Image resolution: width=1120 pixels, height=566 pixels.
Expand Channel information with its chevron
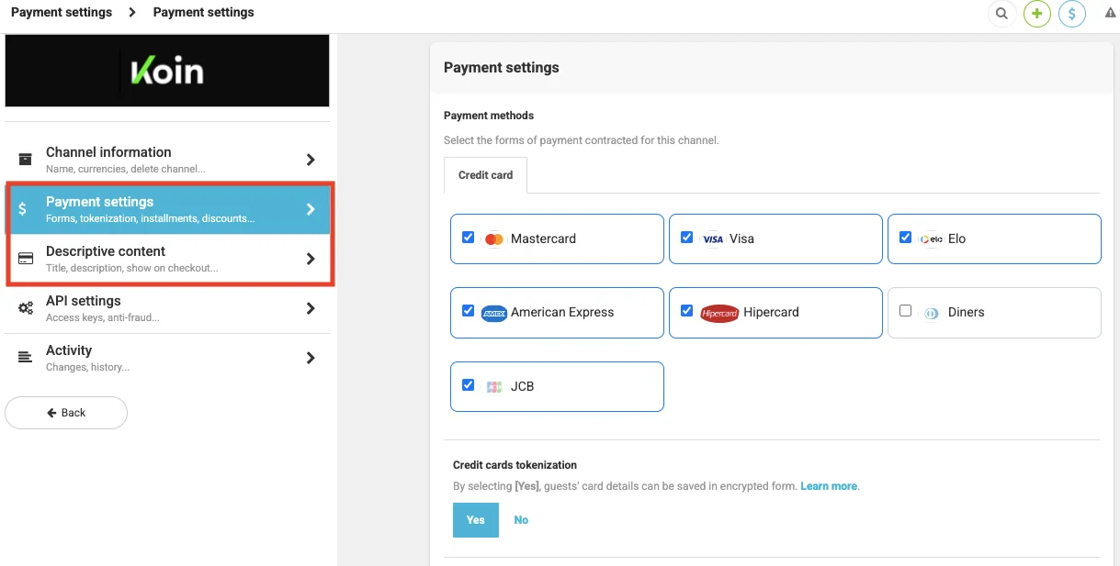311,160
